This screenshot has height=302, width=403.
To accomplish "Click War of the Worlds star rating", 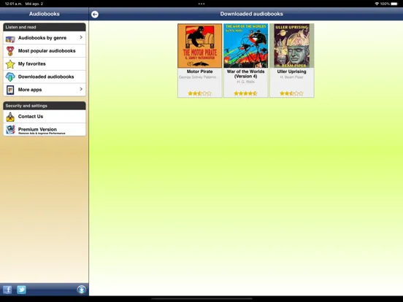I will point(246,93).
